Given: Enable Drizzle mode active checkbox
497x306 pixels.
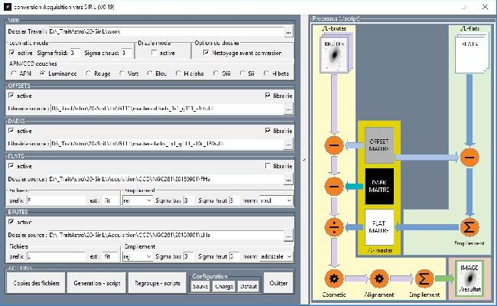Looking at the screenshot, I should tap(154, 53).
